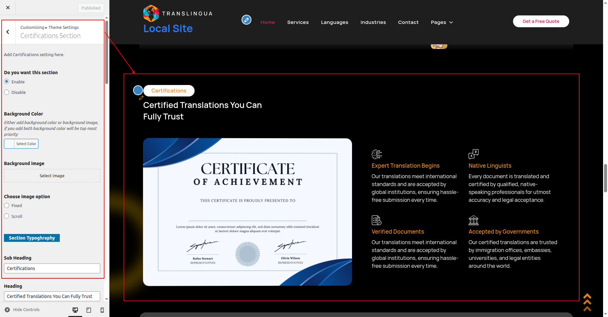Close the Customizer panel
Viewport: 608px width, 317px height.
(8, 8)
